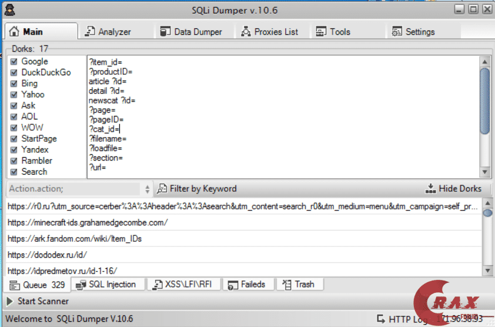This screenshot has height=327, width=495.
Task: Toggle the Ask search engine checkbox
Action: (x=14, y=105)
